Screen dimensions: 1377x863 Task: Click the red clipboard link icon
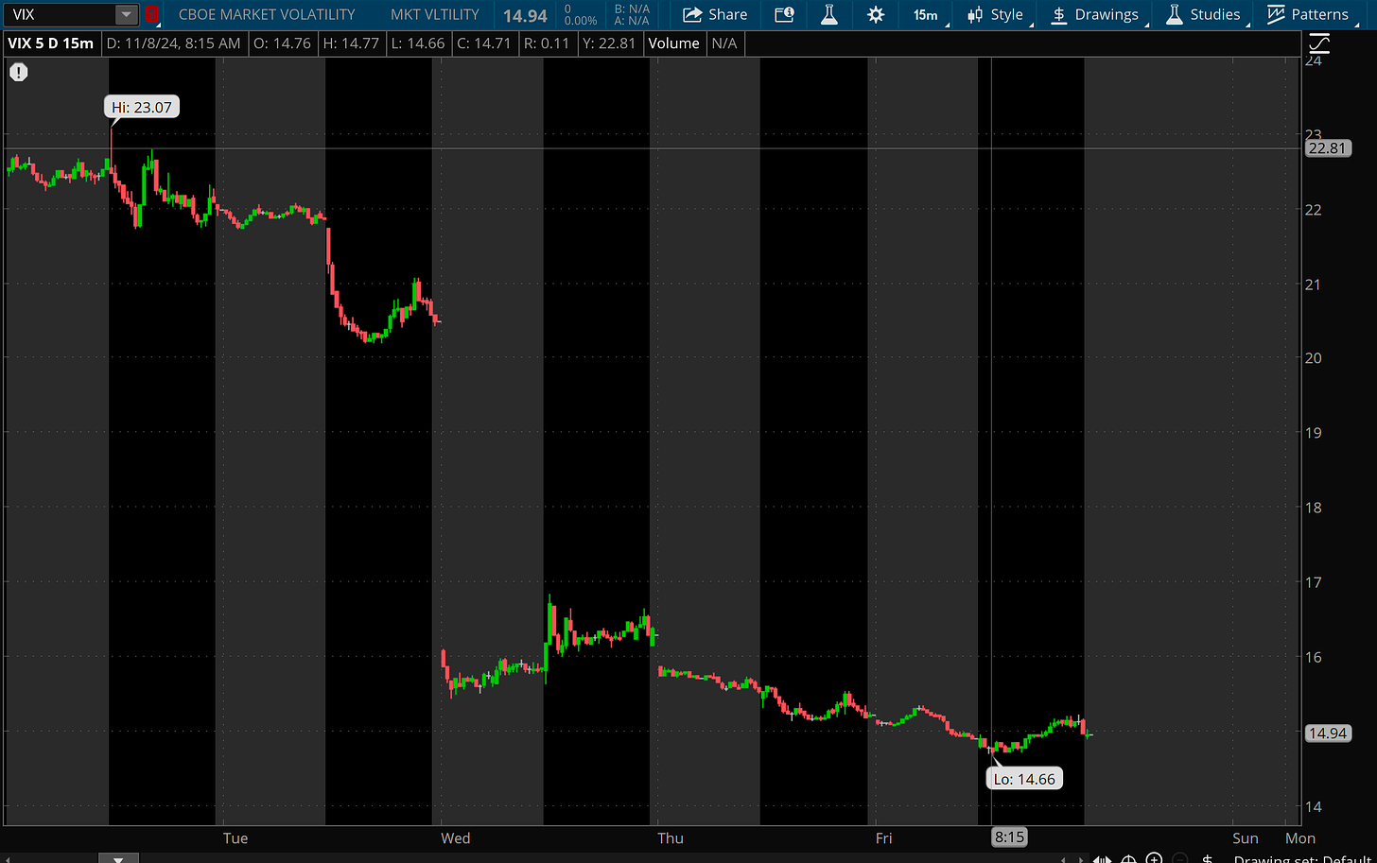pos(151,14)
